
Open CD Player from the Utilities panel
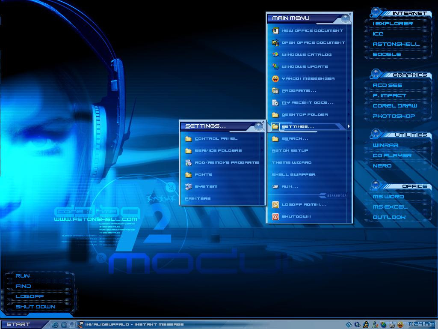392,156
